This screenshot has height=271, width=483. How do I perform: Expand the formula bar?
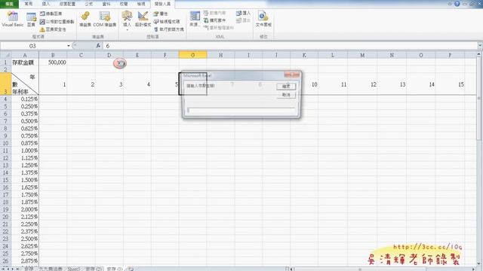480,46
